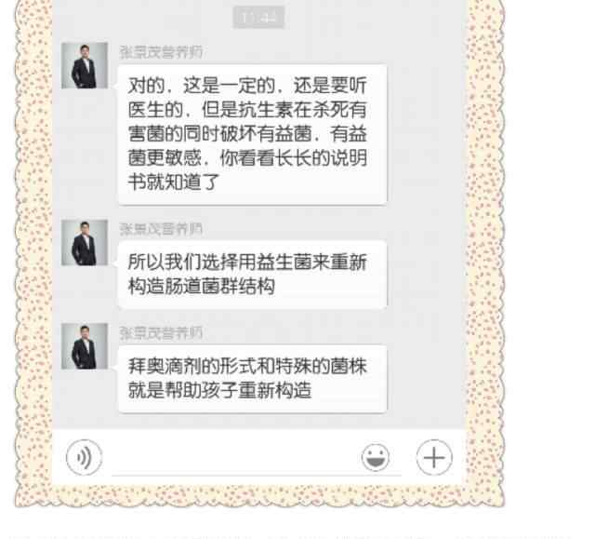Image resolution: width=595 pixels, height=539 pixels.
Task: Click the words 就是帮助孩子重新构造 in third message
Action: [219, 390]
